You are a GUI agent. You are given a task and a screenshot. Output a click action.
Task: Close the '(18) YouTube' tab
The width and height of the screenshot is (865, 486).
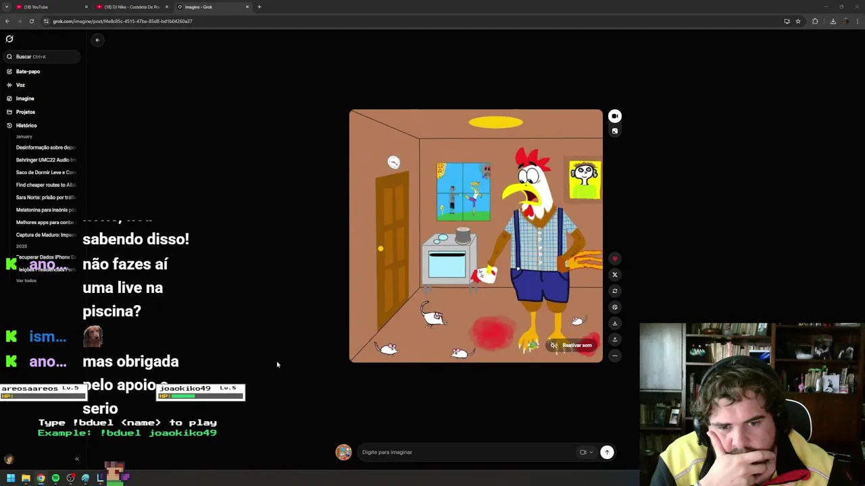pos(86,7)
